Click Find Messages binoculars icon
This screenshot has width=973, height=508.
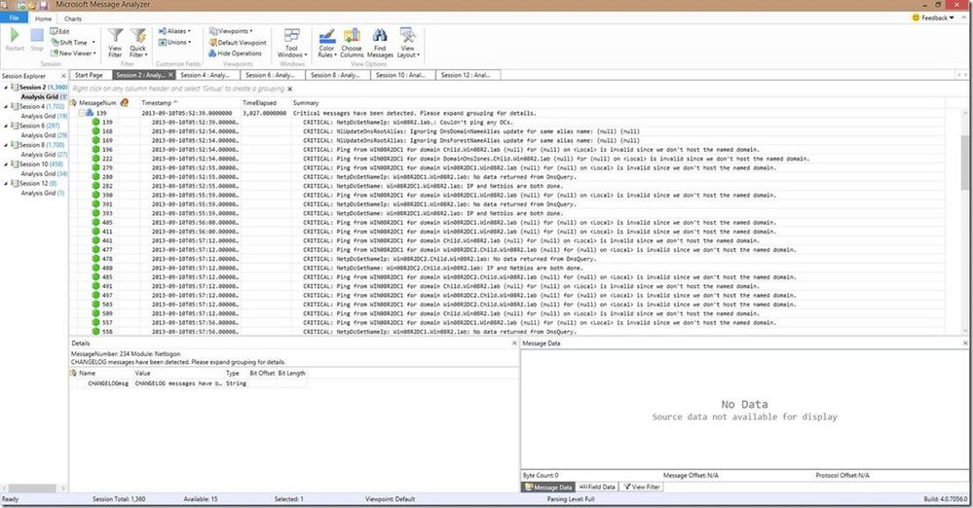[380, 36]
